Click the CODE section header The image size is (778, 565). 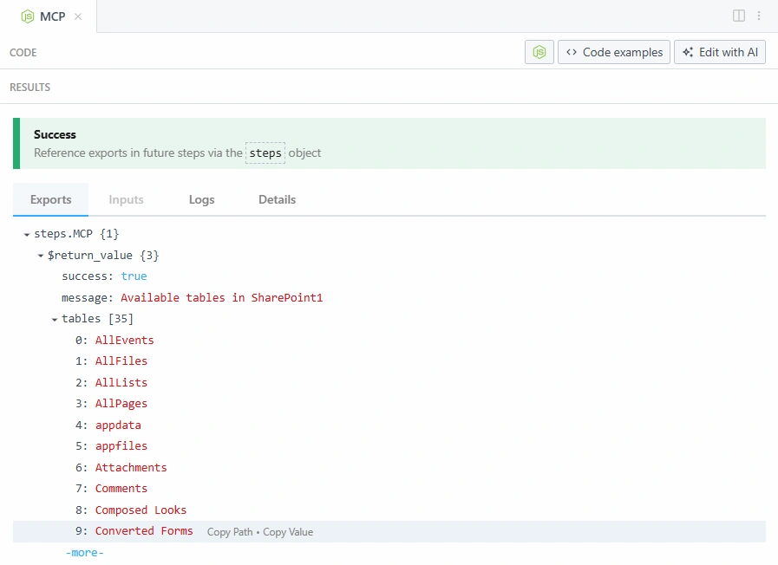pos(23,53)
